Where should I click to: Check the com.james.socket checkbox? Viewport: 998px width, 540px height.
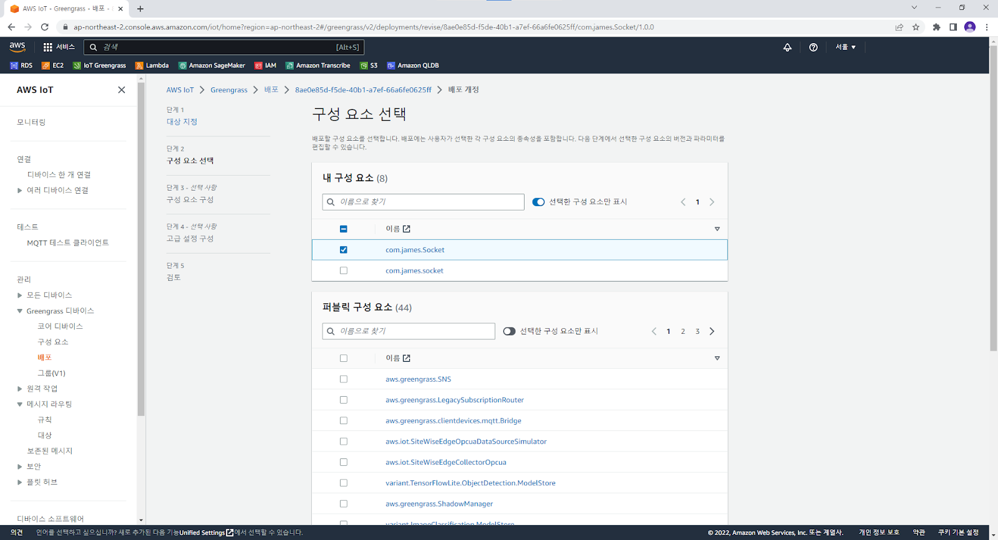tap(344, 270)
